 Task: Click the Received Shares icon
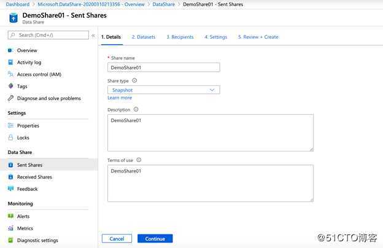point(10,177)
